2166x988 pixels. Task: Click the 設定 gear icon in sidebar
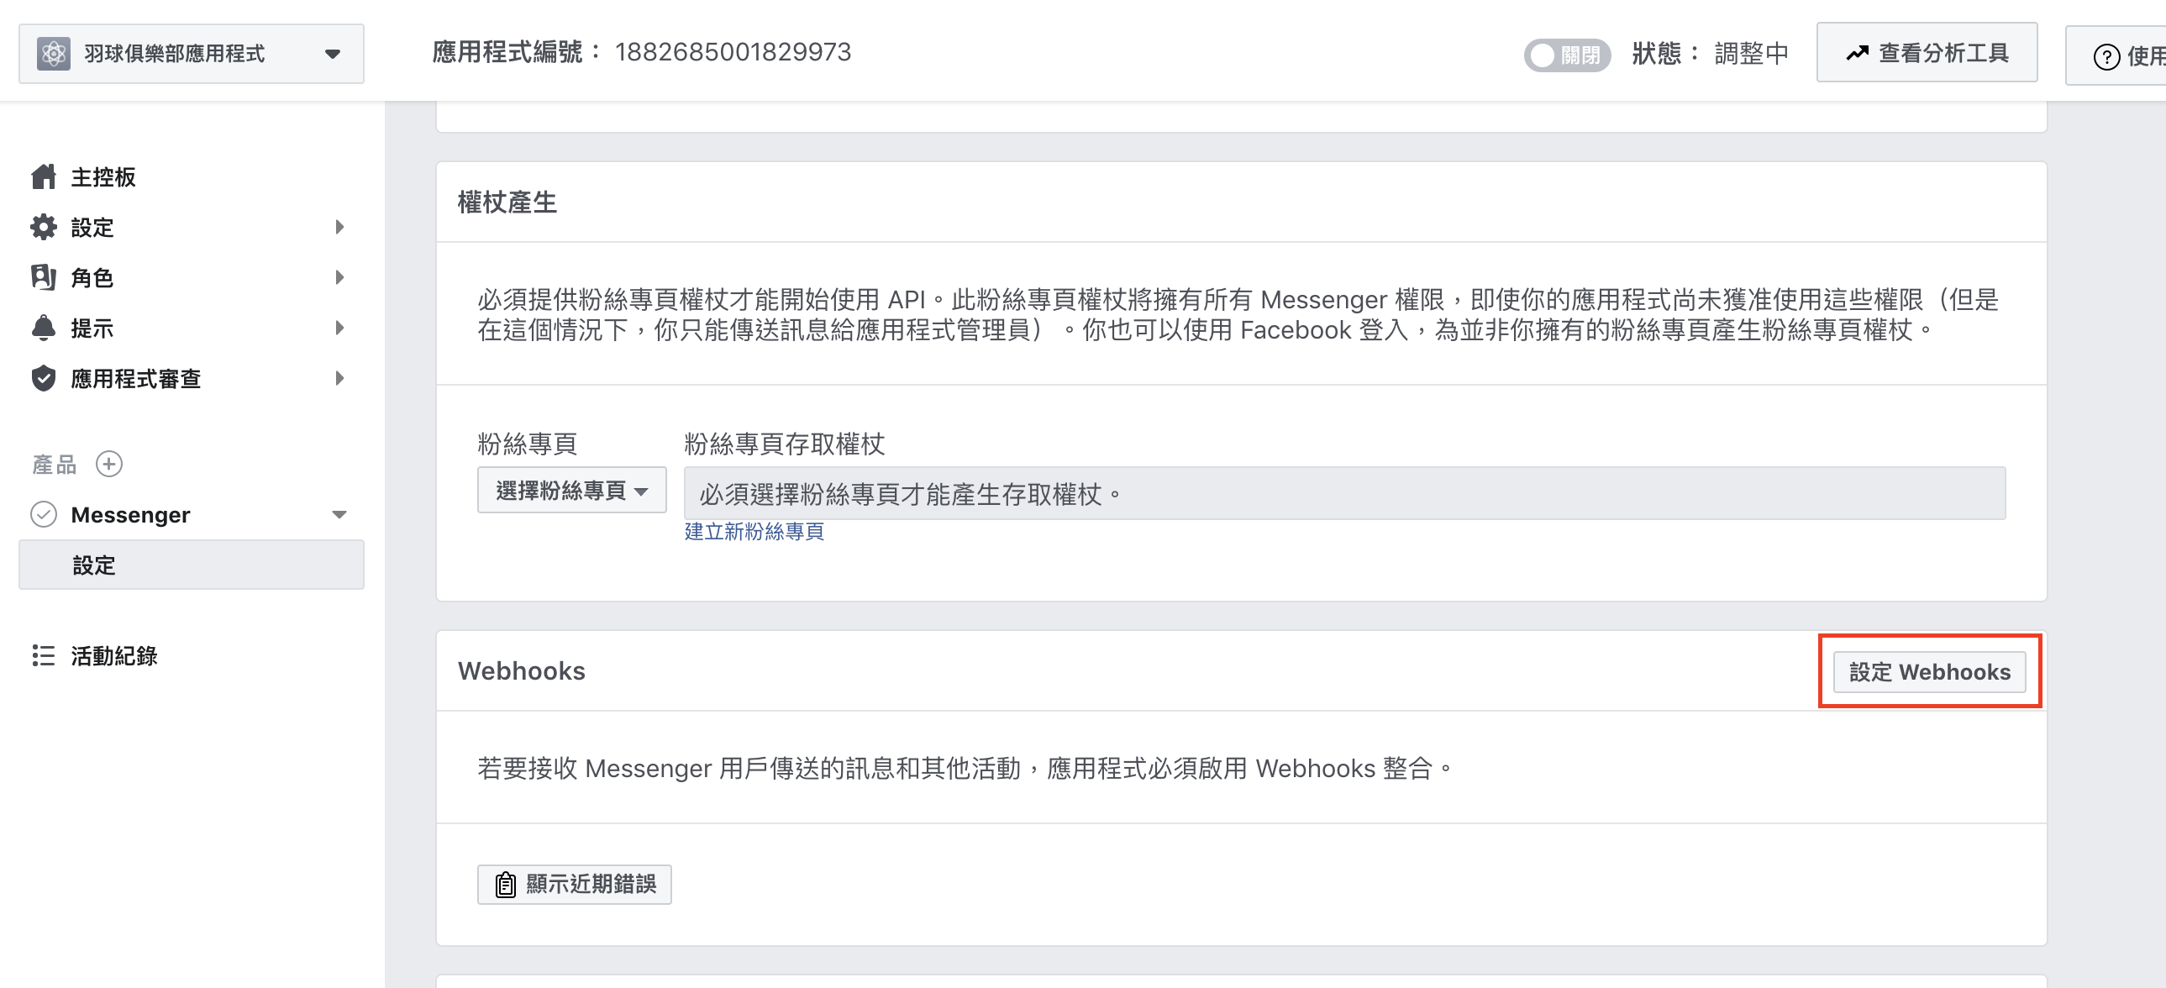[43, 227]
